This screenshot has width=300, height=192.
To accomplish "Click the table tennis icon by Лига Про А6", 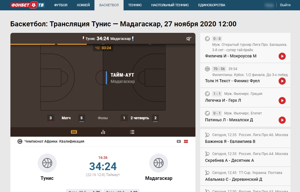I will click(x=207, y=135).
